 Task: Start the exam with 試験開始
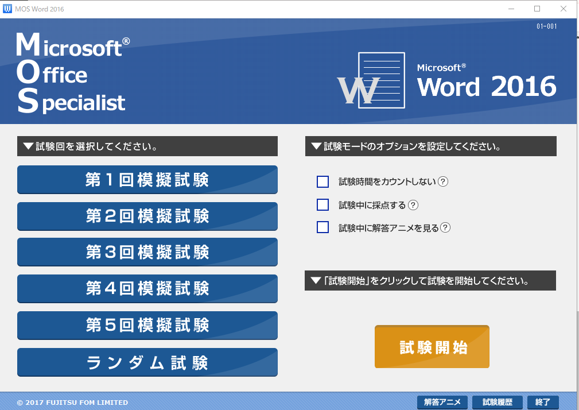pyautogui.click(x=432, y=346)
